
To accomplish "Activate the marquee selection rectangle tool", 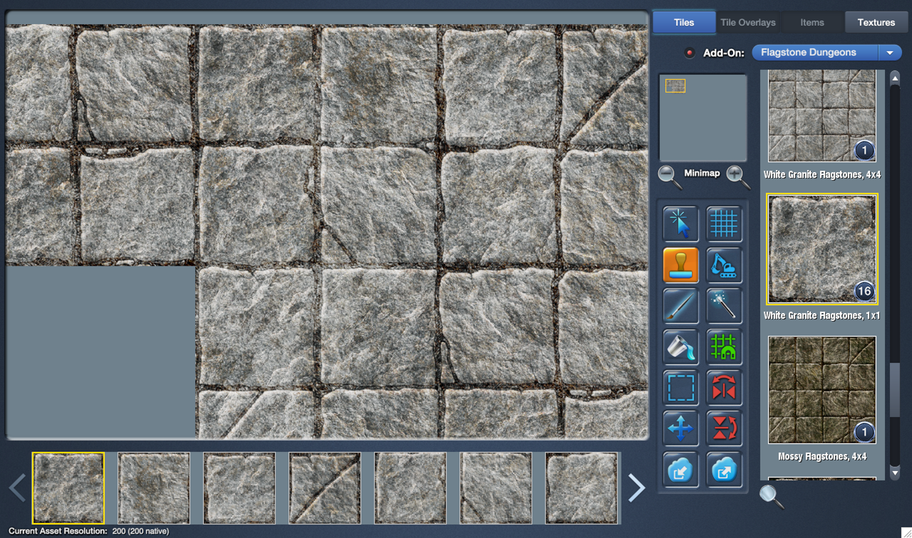I will (x=680, y=389).
